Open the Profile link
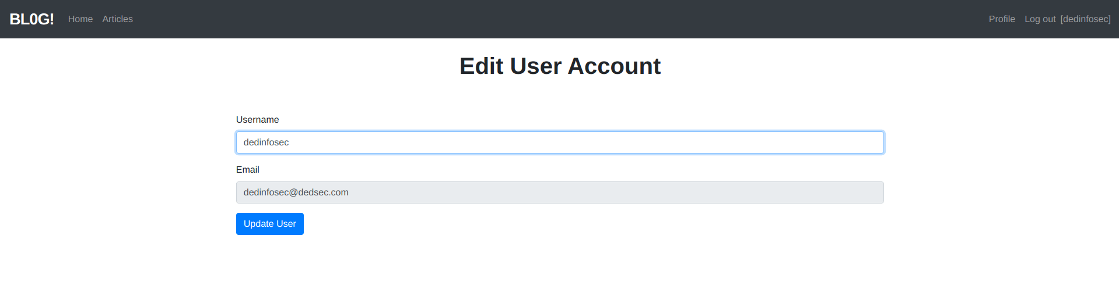 click(x=1002, y=19)
